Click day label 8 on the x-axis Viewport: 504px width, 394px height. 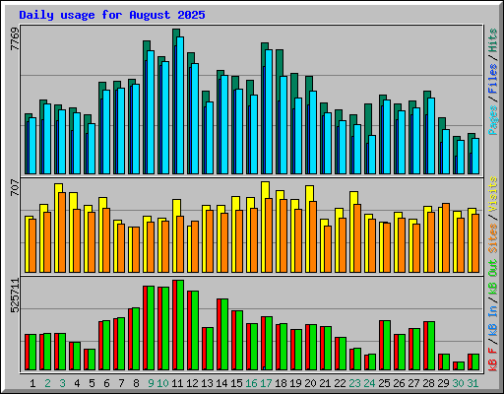(136, 383)
